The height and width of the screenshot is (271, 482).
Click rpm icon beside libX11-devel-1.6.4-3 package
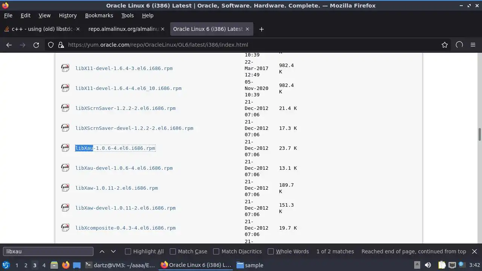tap(65, 68)
